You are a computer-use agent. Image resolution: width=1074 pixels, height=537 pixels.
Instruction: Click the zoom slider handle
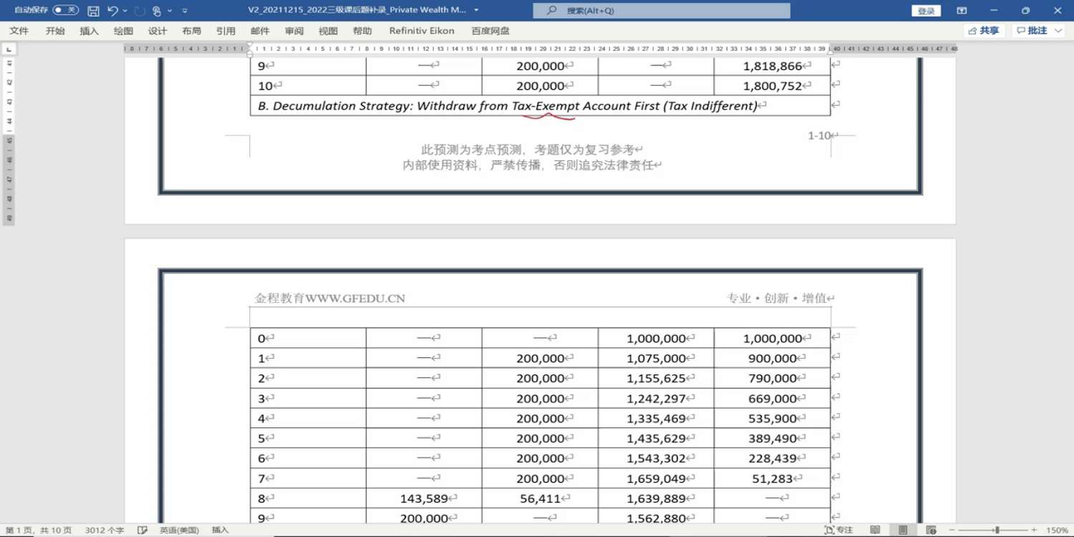click(997, 530)
